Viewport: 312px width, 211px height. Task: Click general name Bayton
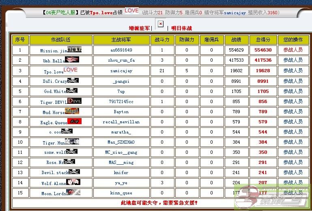(x=121, y=112)
